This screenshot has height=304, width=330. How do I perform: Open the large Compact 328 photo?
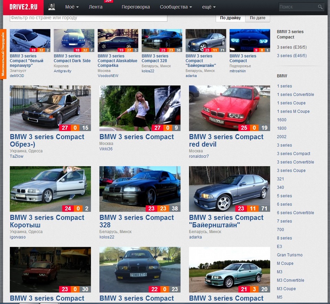[x=140, y=189]
